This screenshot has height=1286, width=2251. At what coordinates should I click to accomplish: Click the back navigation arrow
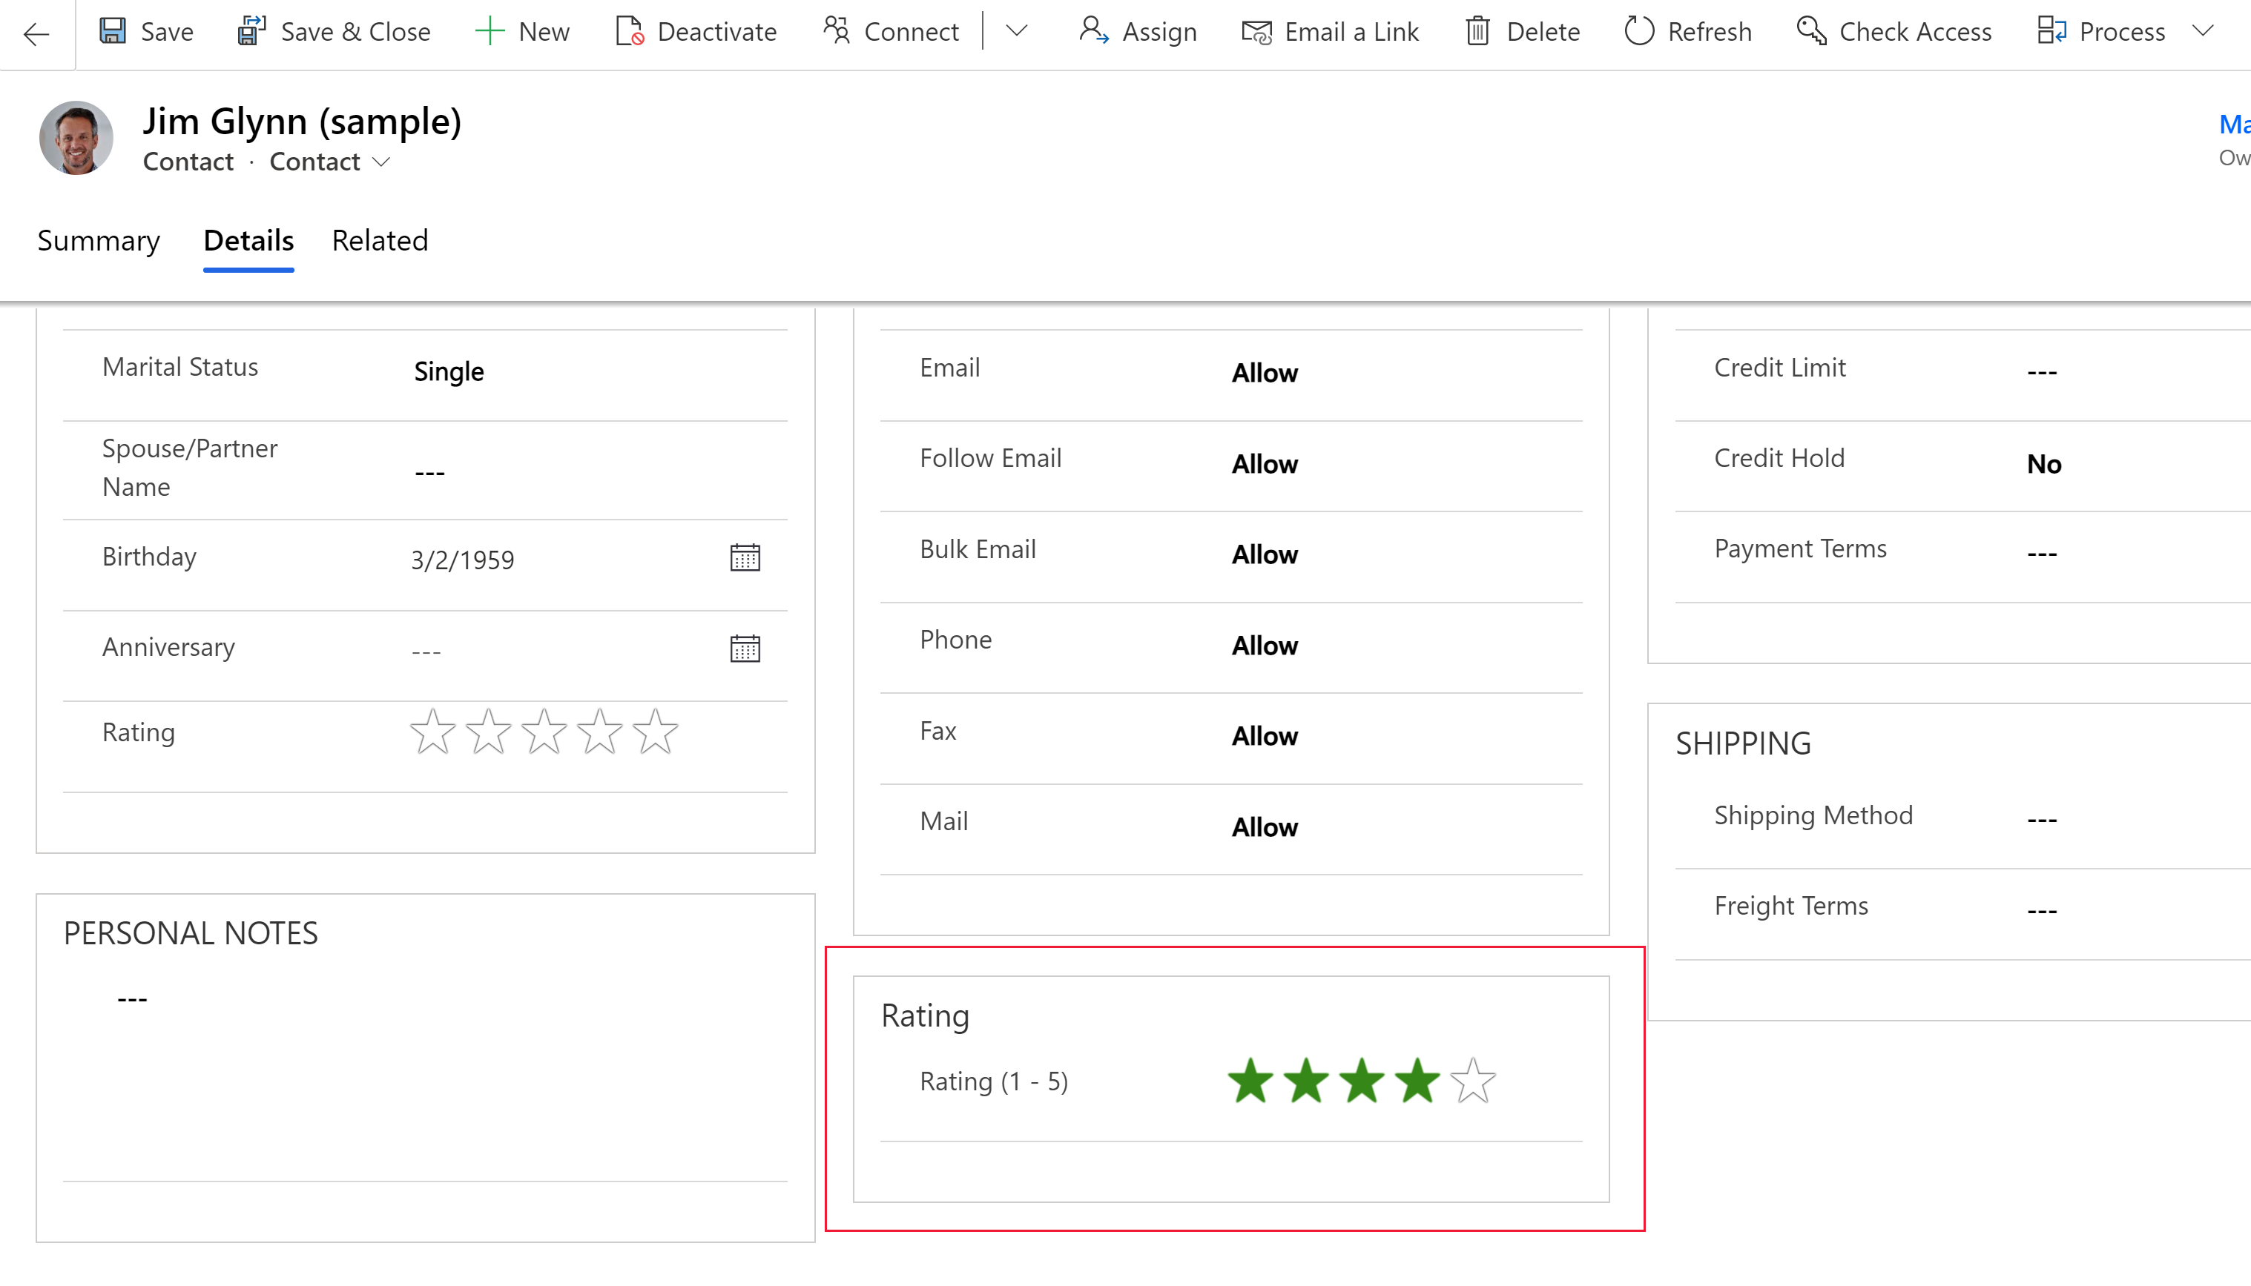point(37,33)
